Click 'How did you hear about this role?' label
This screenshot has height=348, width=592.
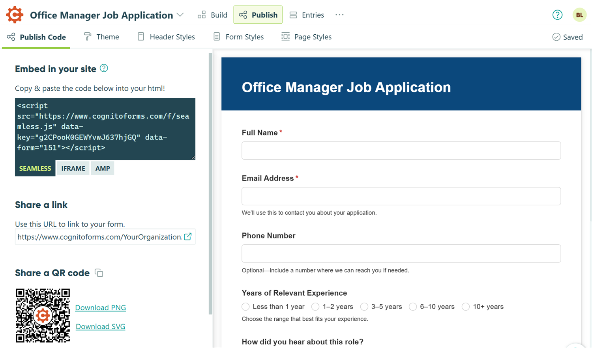[302, 342]
